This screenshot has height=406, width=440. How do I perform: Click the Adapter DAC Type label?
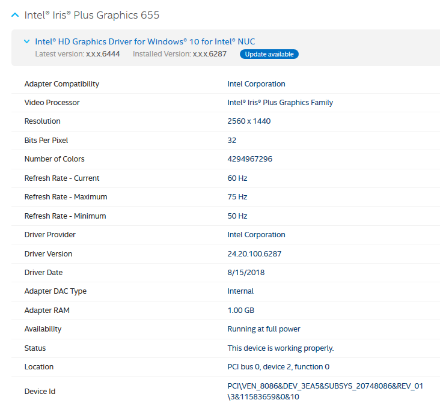point(55,291)
